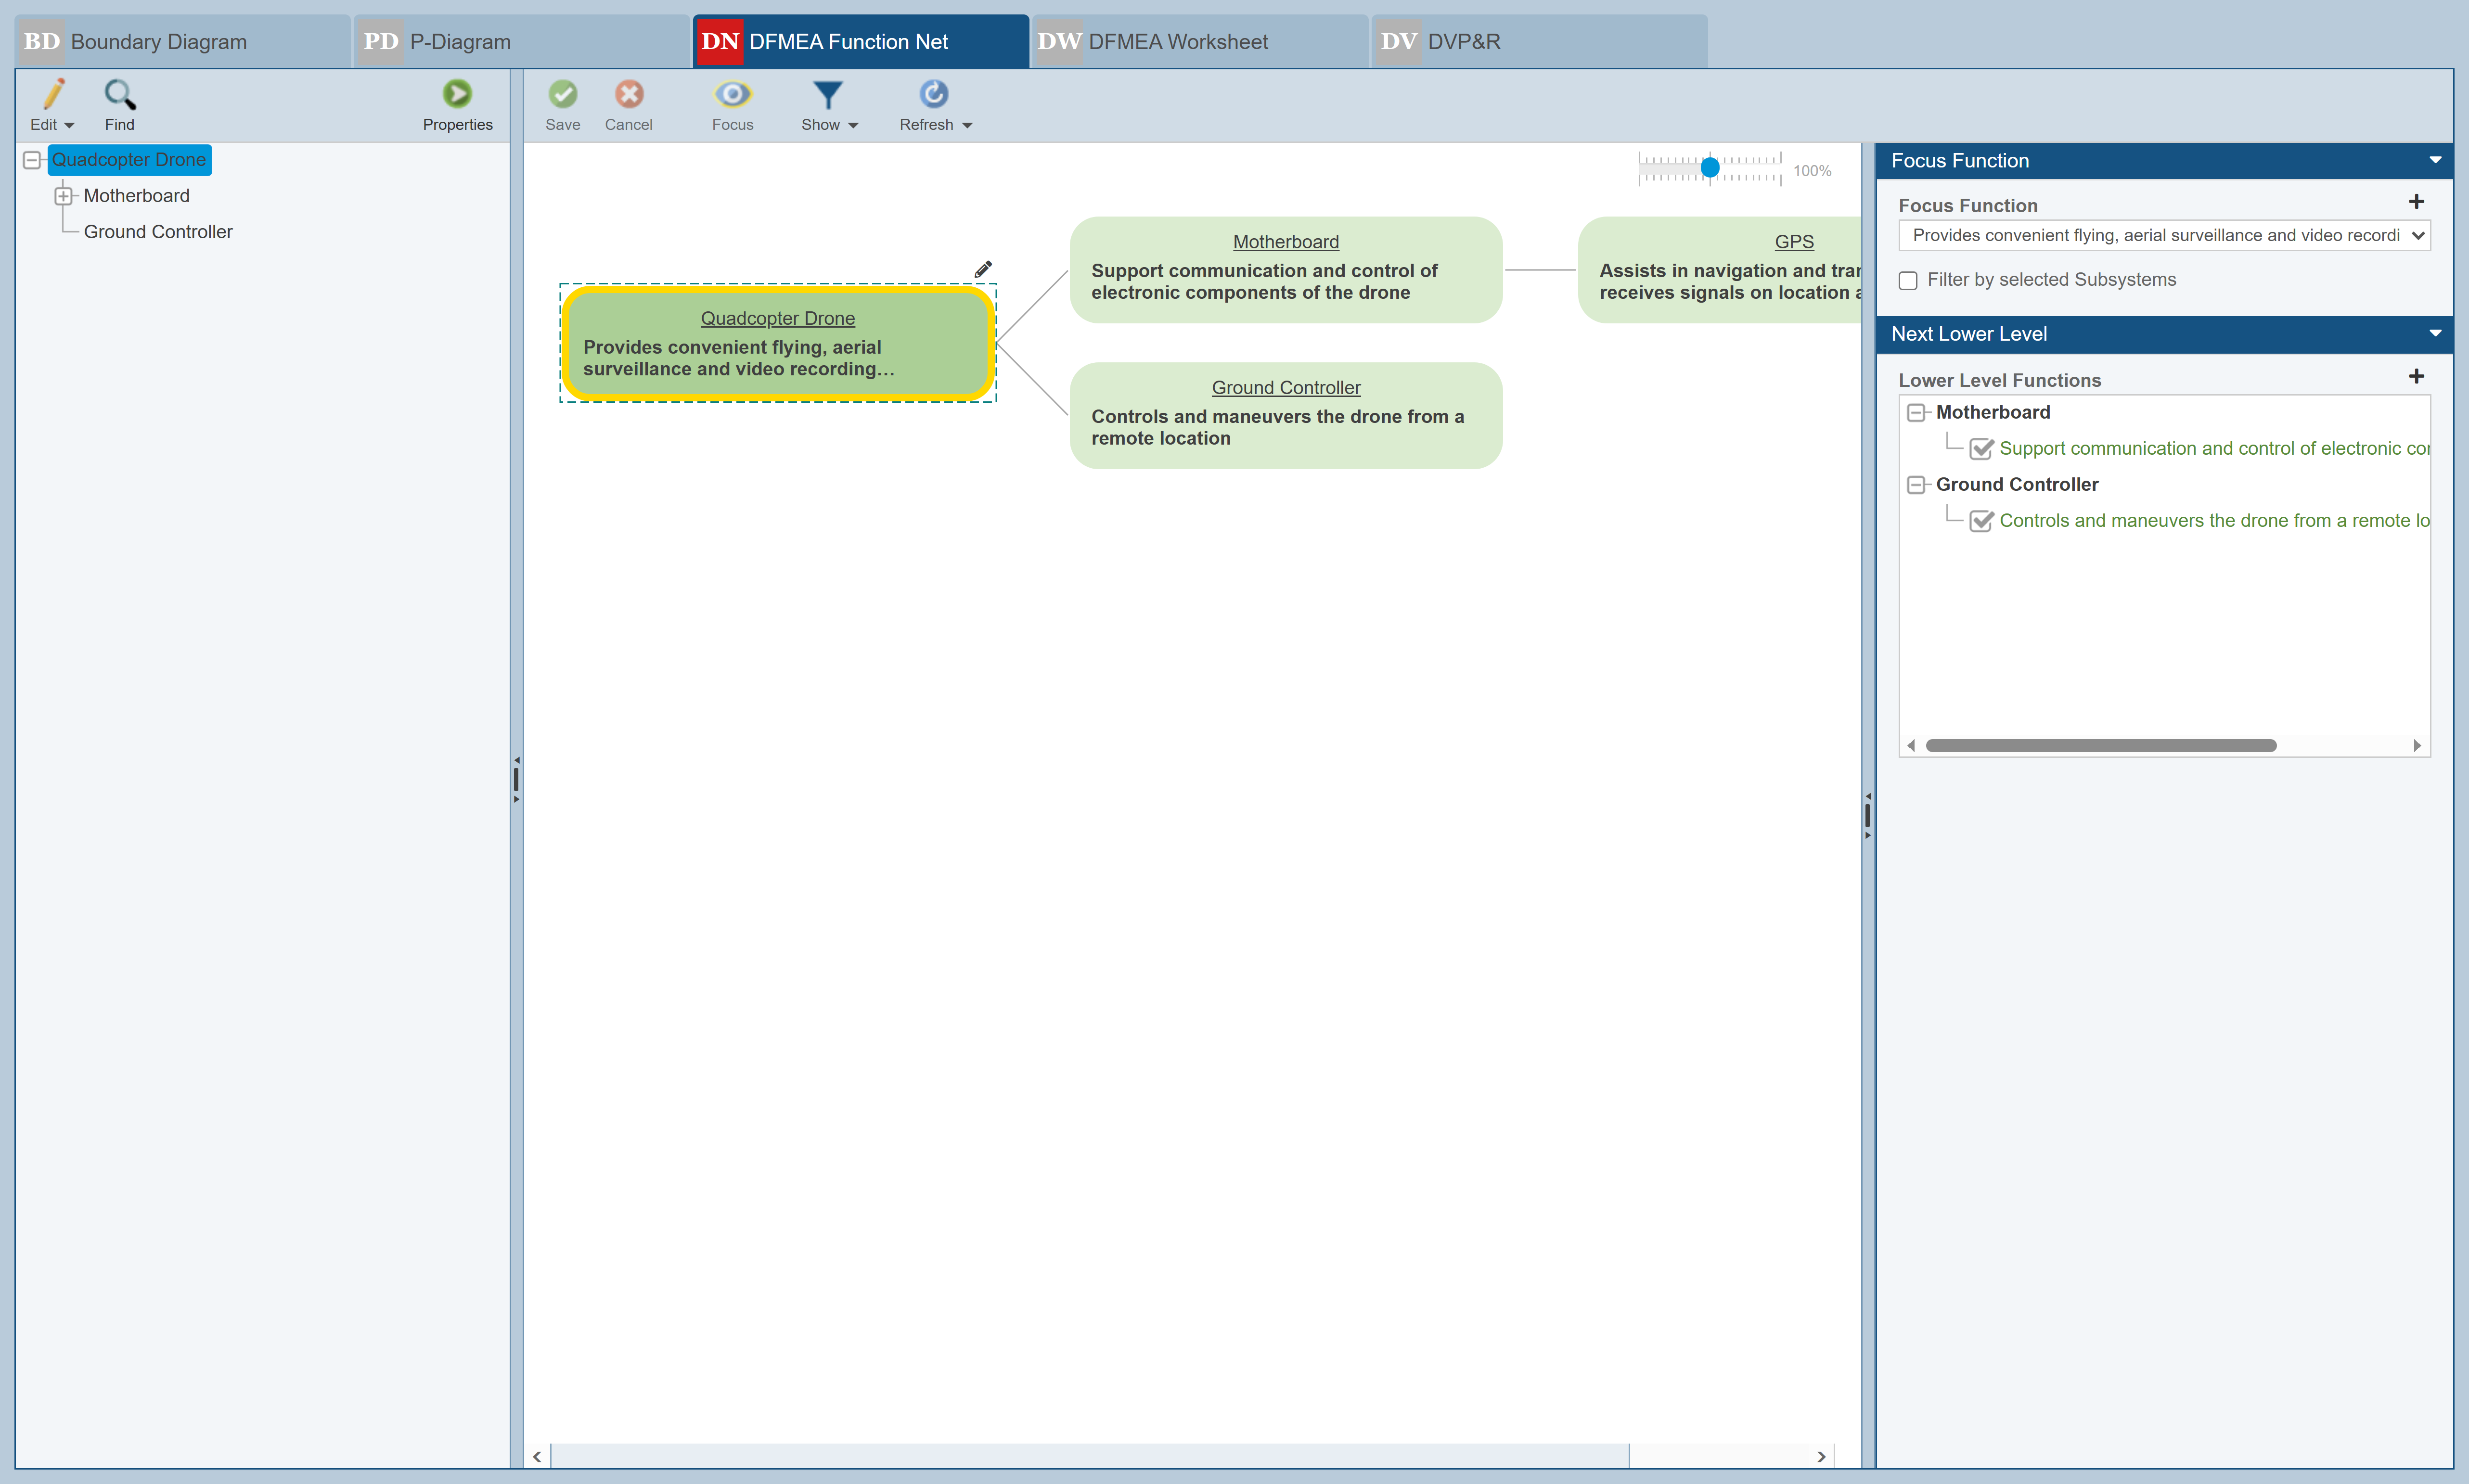
Task: Expand Motherboard in the left tree
Action: pyautogui.click(x=63, y=196)
